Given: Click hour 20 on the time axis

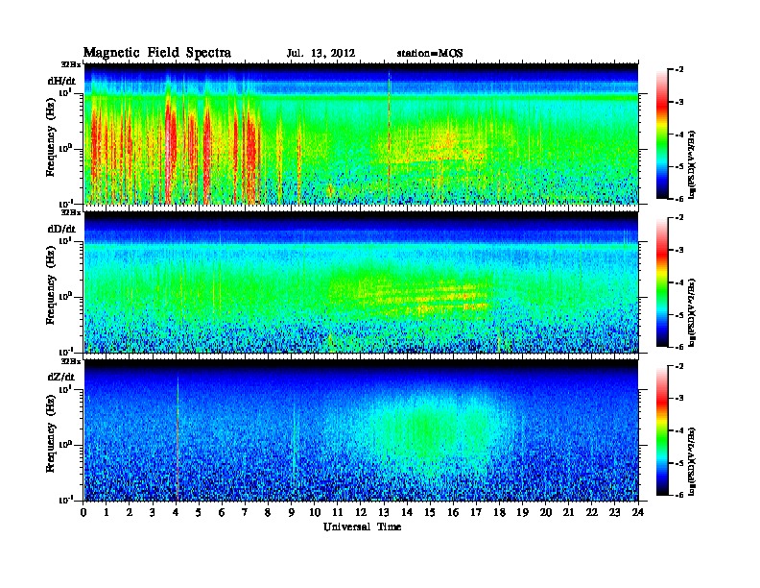Looking at the screenshot, I should click(x=546, y=513).
